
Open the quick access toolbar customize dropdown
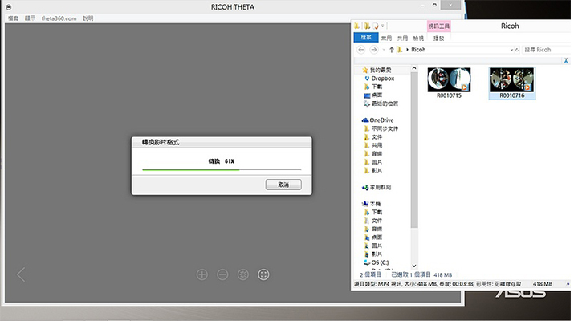[383, 26]
